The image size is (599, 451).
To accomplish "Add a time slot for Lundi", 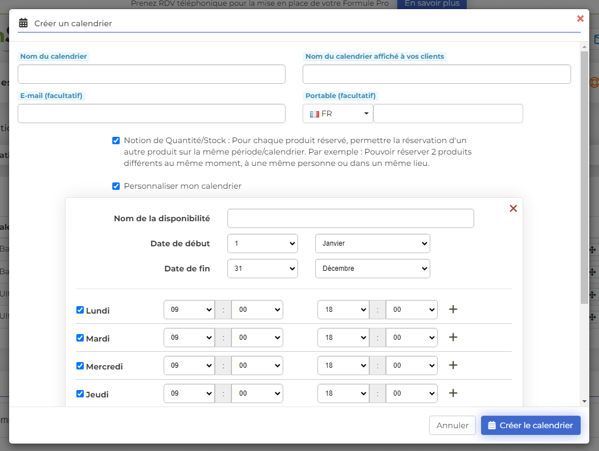I will (x=453, y=309).
